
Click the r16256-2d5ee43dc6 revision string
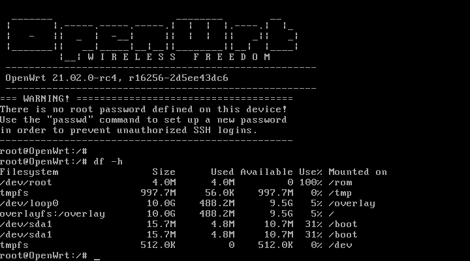[x=178, y=78]
